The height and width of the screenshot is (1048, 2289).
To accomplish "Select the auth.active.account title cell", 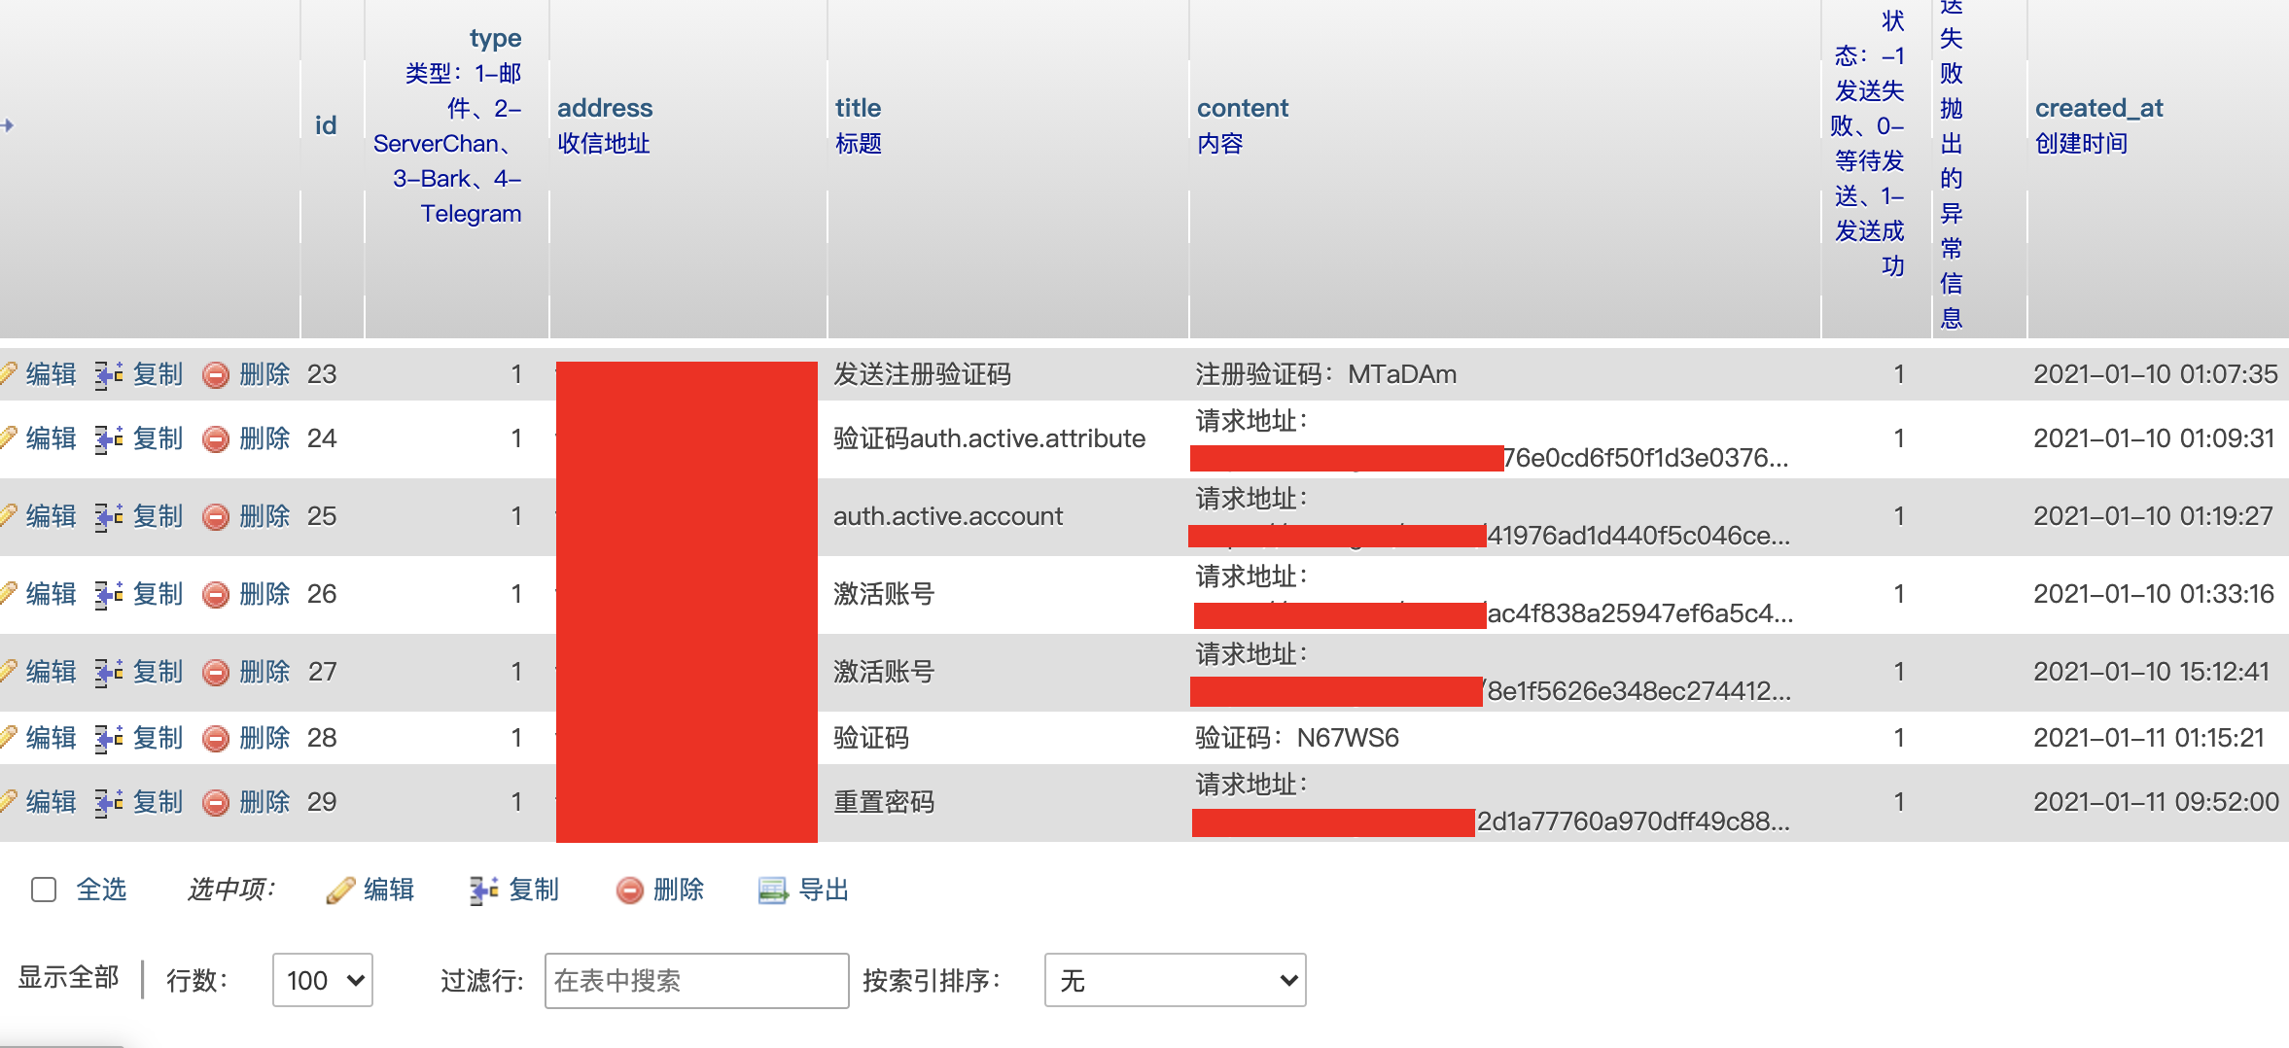I will click(x=948, y=516).
